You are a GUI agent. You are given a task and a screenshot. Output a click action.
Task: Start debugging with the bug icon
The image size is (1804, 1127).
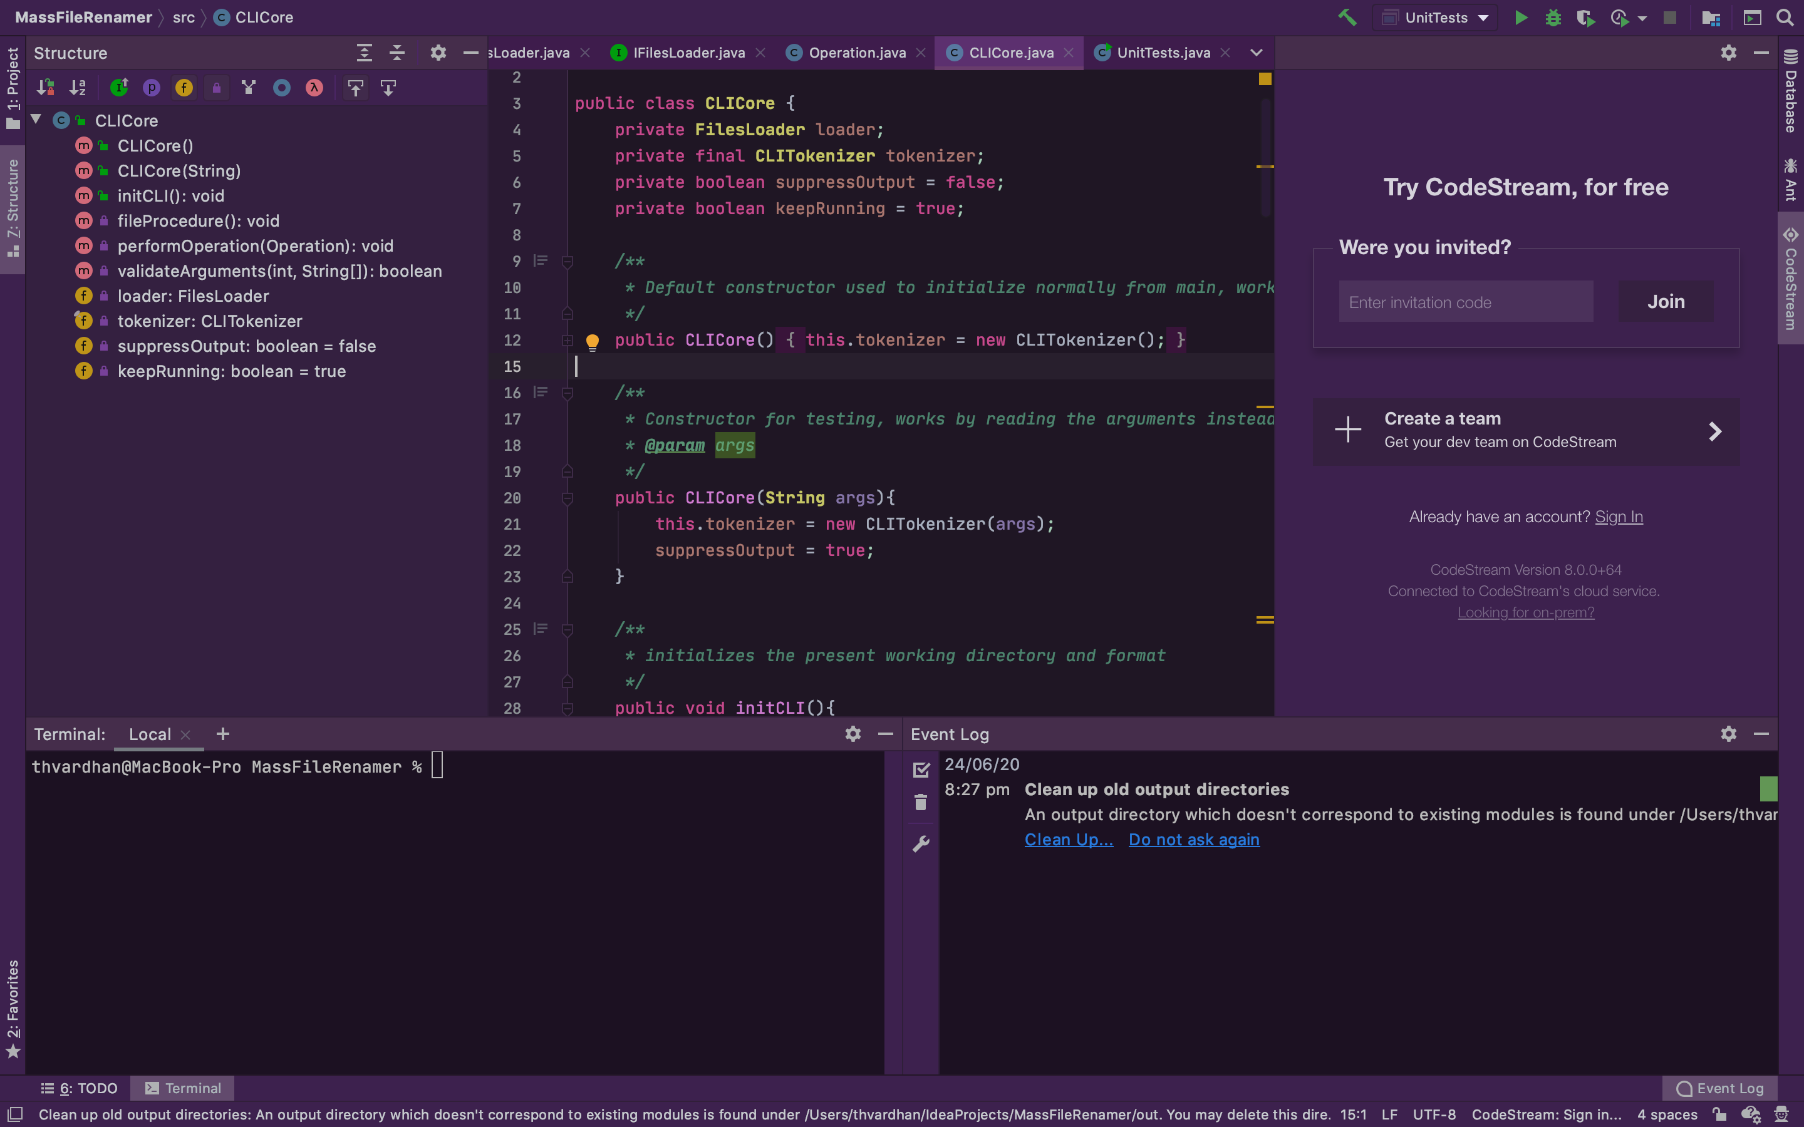click(x=1553, y=17)
